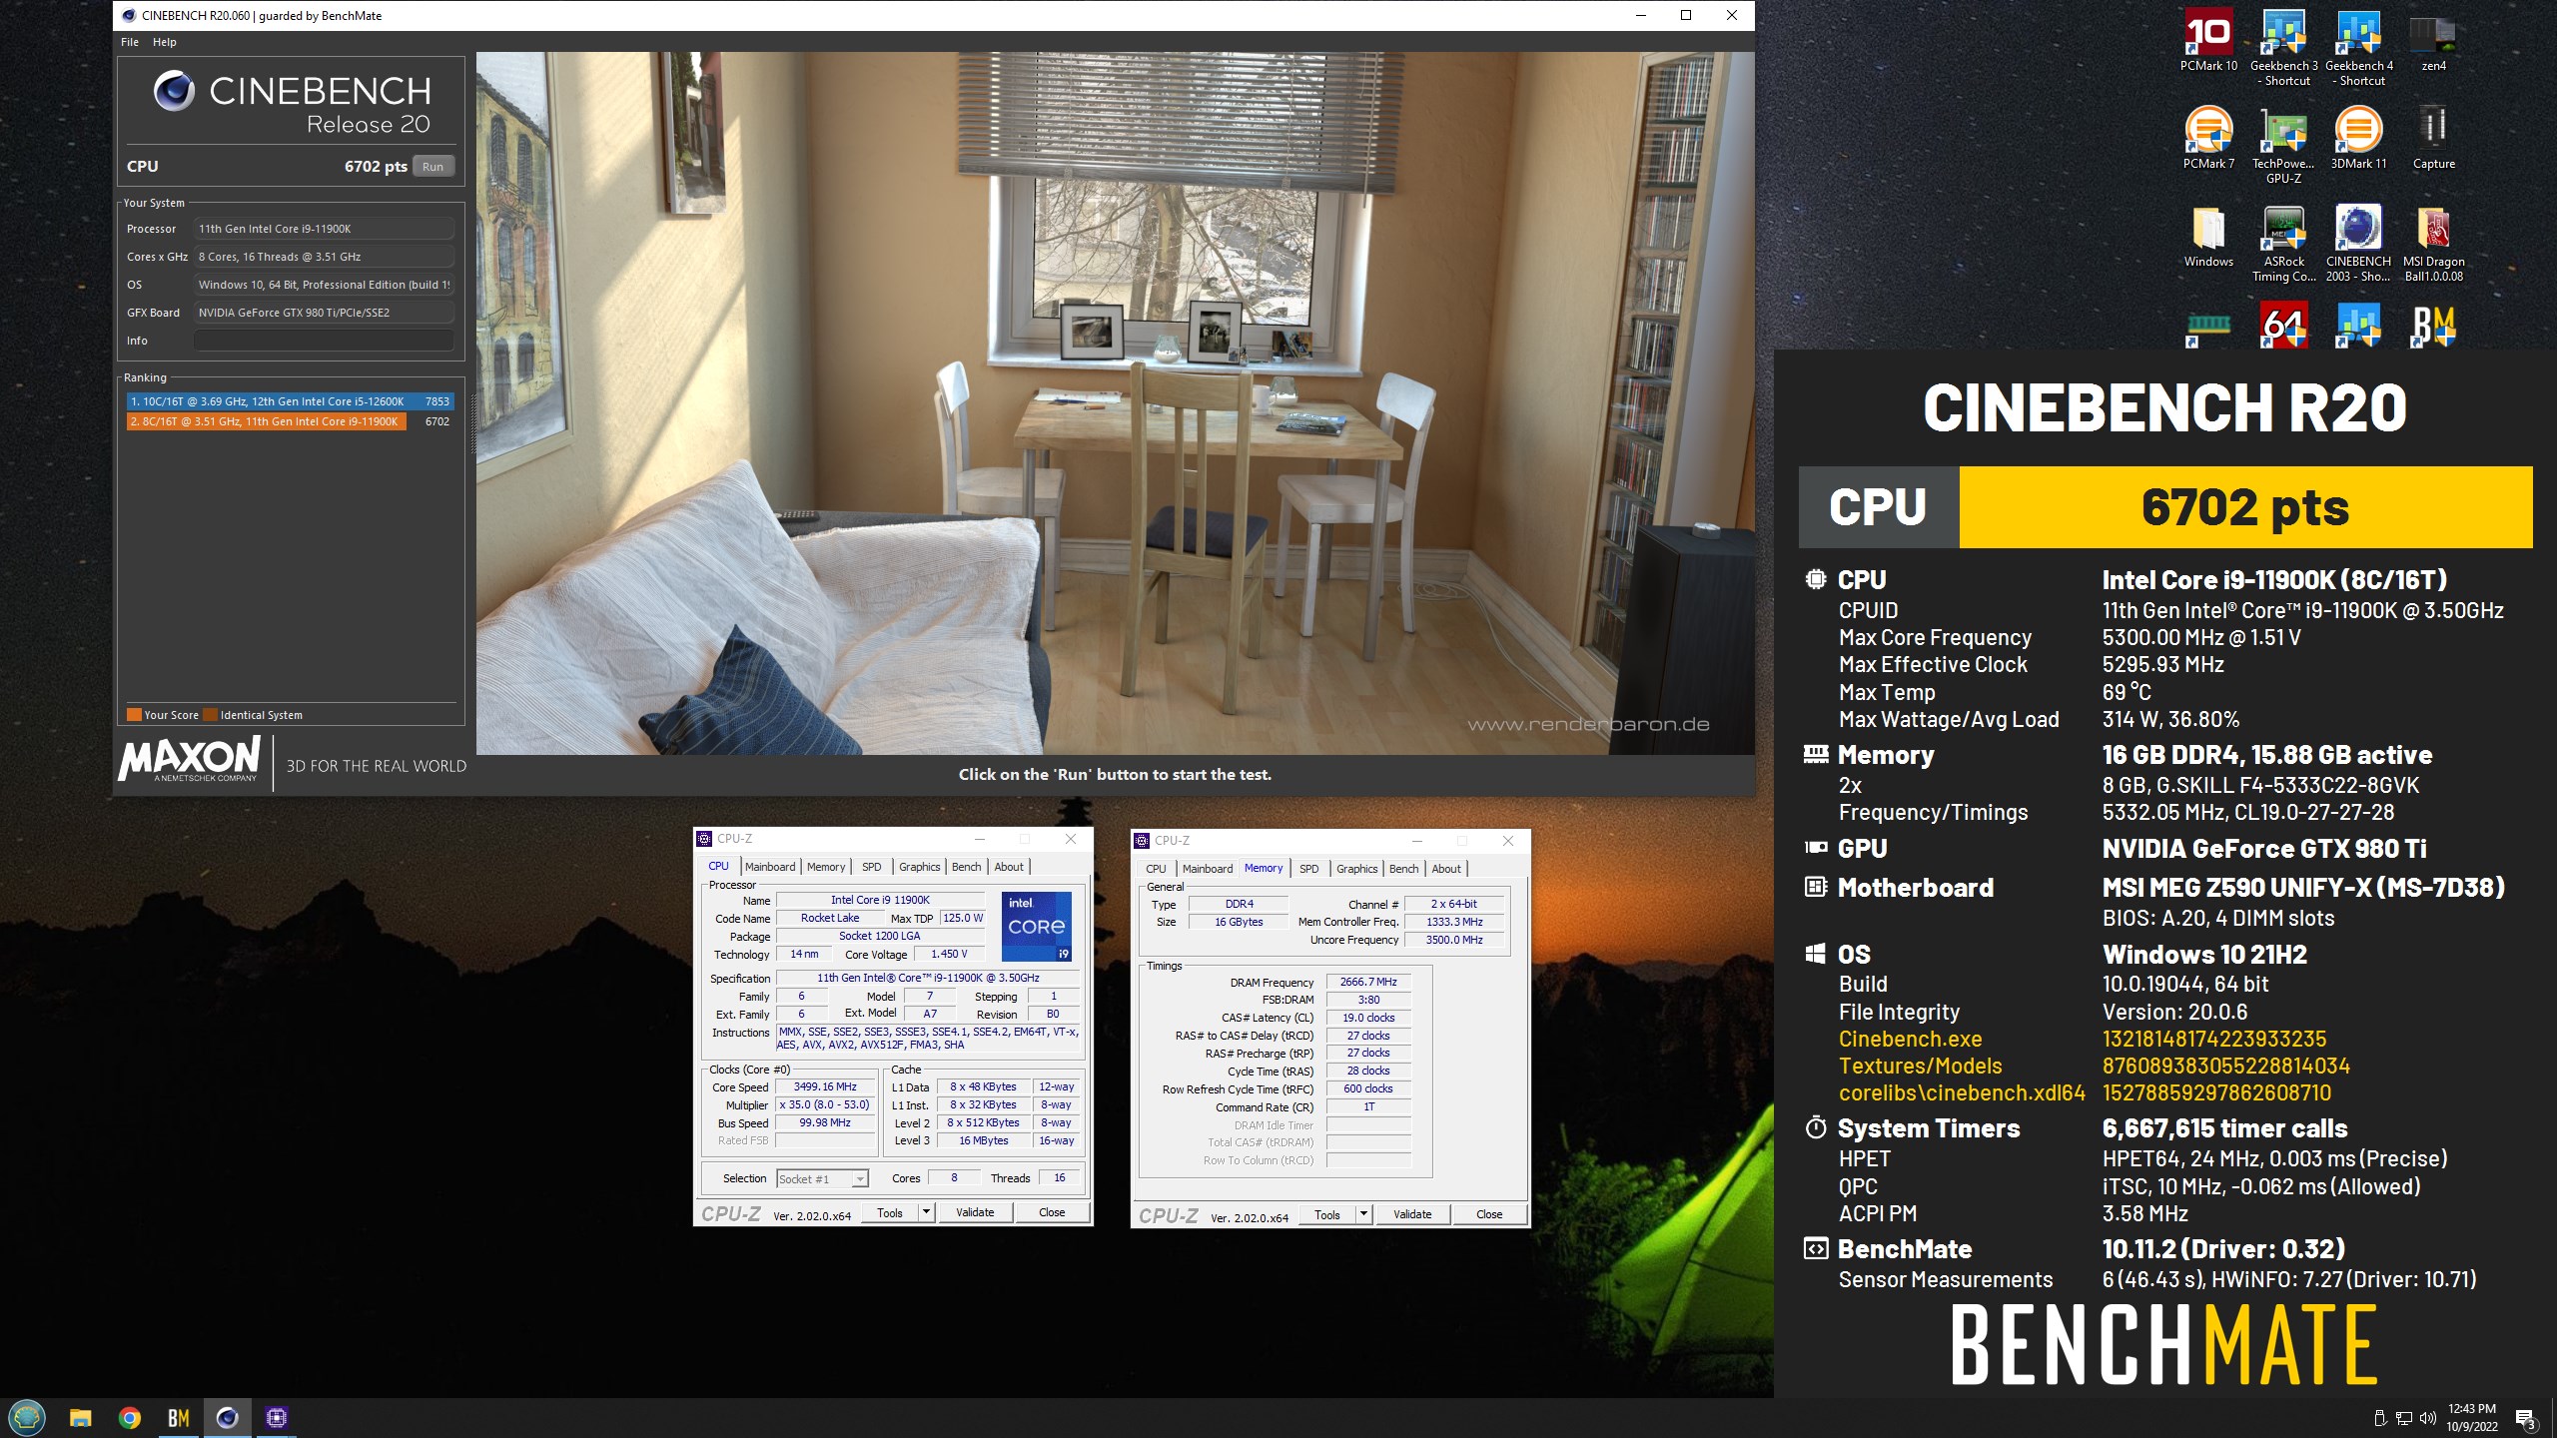Click the Start button on the taskbar

[x=27, y=1417]
